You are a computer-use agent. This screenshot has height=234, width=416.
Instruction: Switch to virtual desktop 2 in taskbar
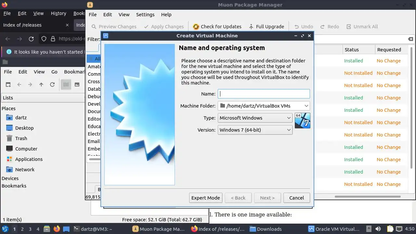point(22,229)
